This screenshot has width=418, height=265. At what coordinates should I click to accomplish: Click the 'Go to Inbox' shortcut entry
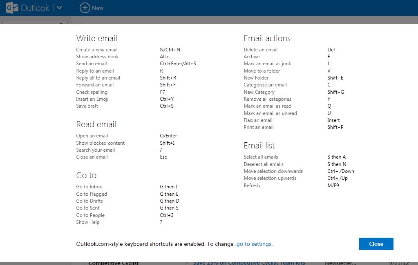pyautogui.click(x=89, y=187)
